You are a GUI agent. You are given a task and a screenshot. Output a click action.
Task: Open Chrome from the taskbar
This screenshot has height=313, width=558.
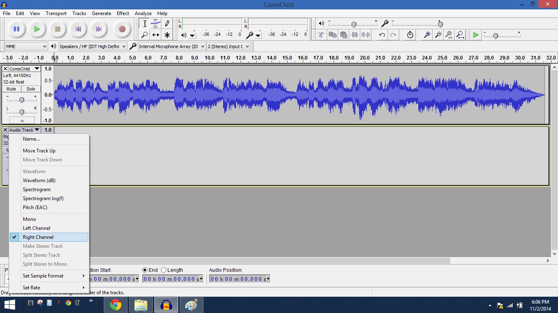pos(116,305)
